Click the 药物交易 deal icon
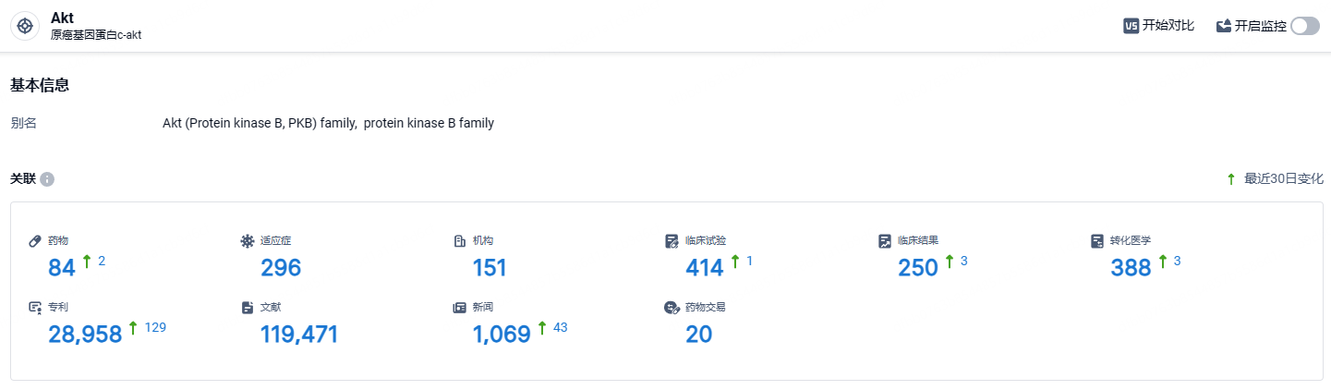Viewport: 1331px width, 390px height. point(672,308)
